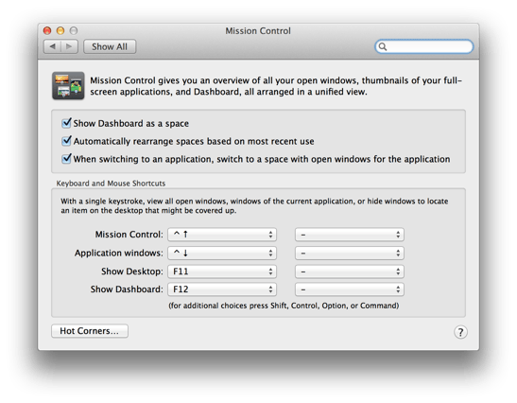Click the additional choices hint text
The height and width of the screenshot is (403, 517).
pyautogui.click(x=284, y=306)
